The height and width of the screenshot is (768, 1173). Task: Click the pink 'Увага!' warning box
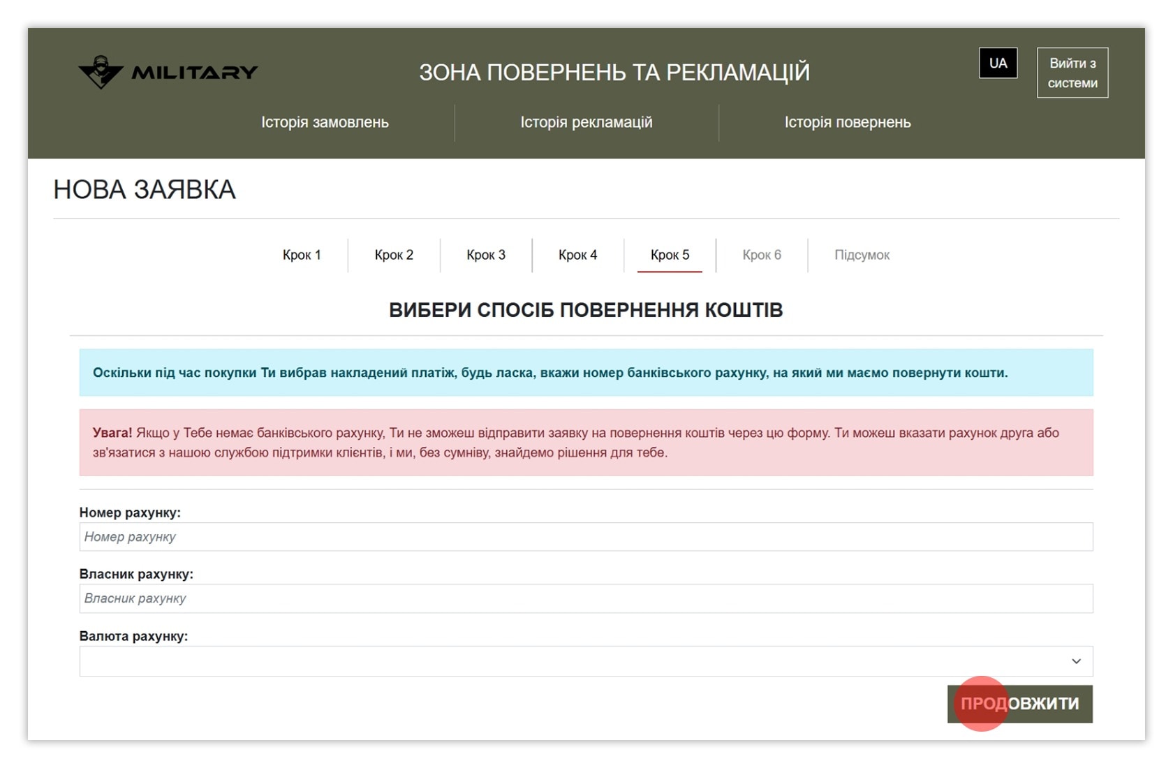586,443
